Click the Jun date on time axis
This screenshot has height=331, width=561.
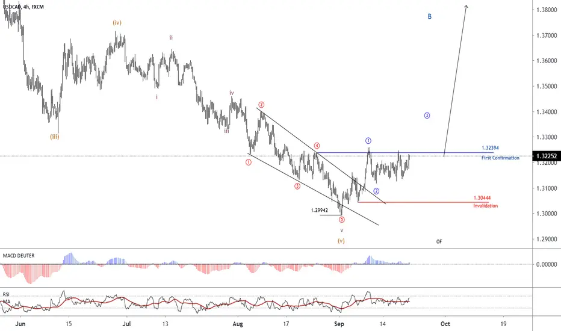tap(20, 324)
